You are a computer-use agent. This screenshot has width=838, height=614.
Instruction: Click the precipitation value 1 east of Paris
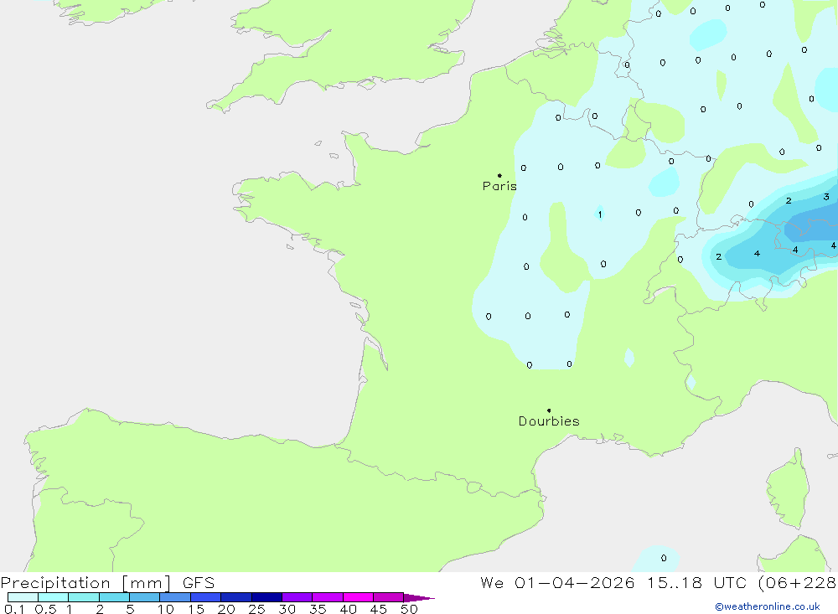[600, 214]
